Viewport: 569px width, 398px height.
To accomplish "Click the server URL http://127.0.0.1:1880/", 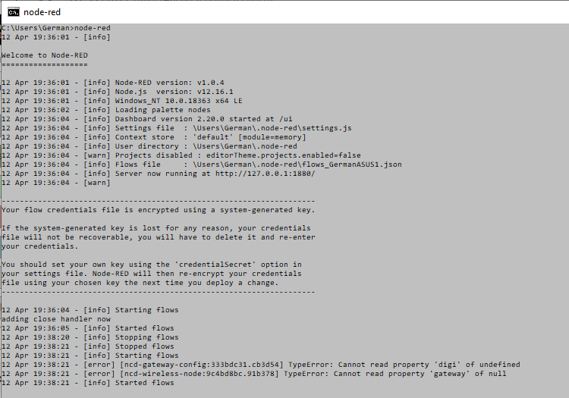I will click(x=266, y=174).
